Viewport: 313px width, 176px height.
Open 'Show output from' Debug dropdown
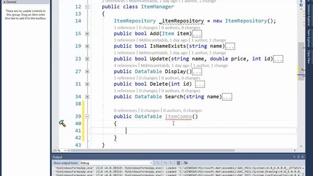point(116,163)
